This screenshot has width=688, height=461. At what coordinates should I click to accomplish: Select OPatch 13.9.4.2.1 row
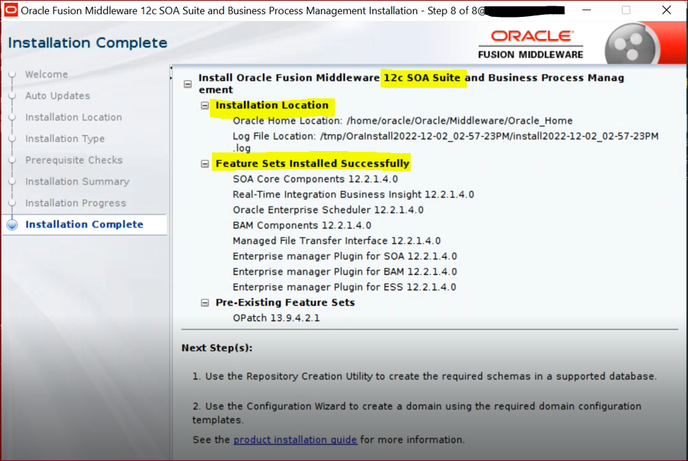pyautogui.click(x=277, y=318)
